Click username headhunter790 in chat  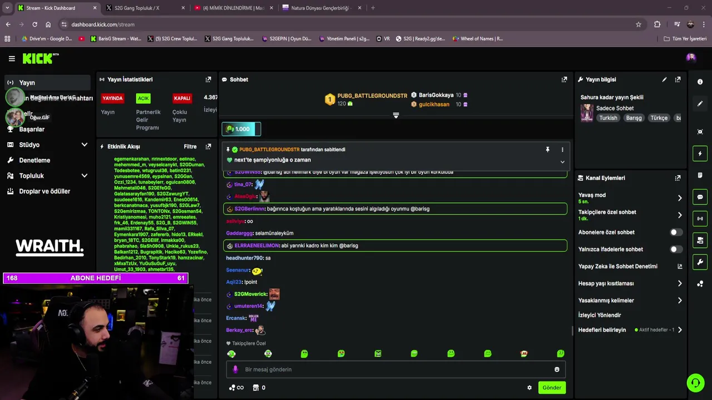click(x=244, y=258)
